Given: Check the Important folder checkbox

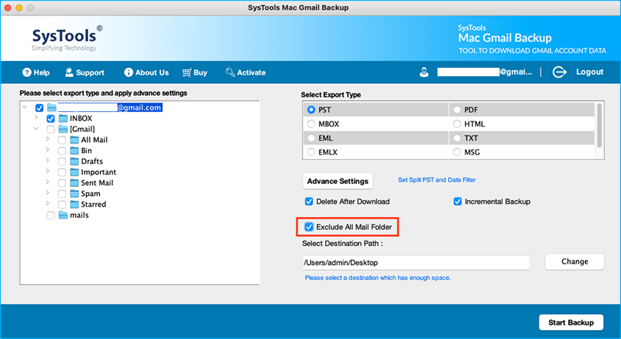Looking at the screenshot, I should 62,172.
